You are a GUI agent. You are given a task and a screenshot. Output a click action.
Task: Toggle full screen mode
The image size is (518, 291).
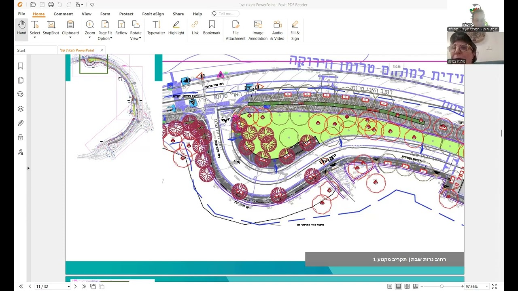click(494, 286)
